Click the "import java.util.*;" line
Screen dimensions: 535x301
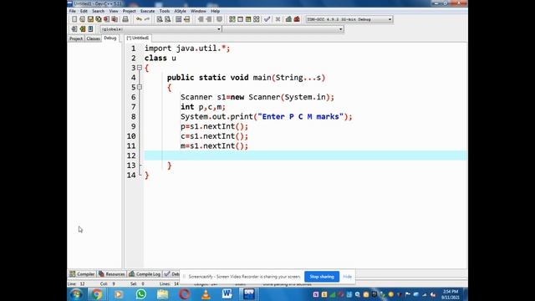click(x=187, y=48)
